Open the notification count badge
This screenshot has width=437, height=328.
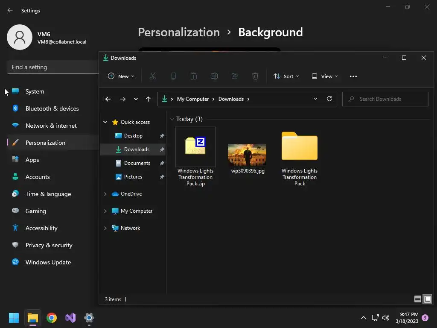click(x=425, y=318)
